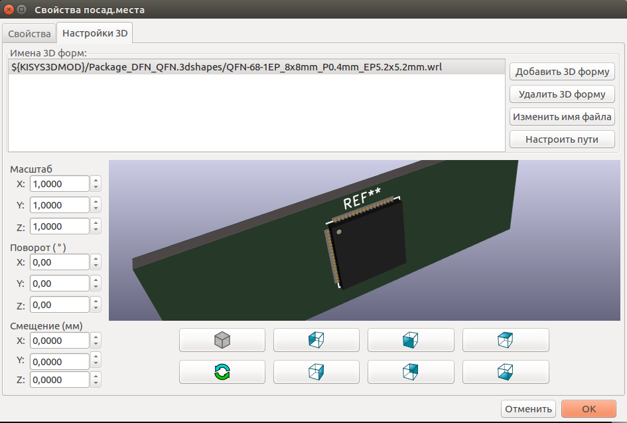Switch to the Свойства tab

(x=29, y=33)
